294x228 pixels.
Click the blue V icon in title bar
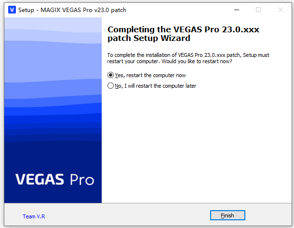tap(12, 10)
